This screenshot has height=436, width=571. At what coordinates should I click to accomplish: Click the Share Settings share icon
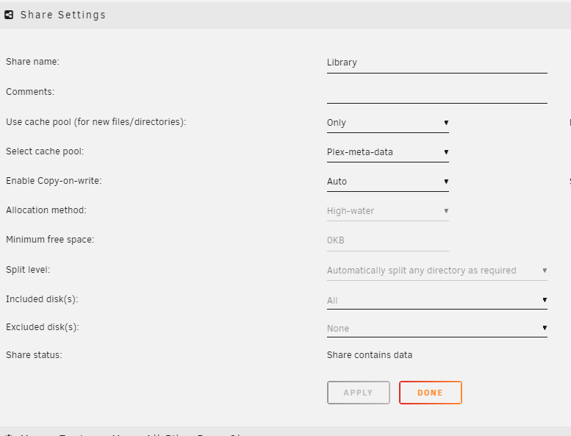point(9,15)
